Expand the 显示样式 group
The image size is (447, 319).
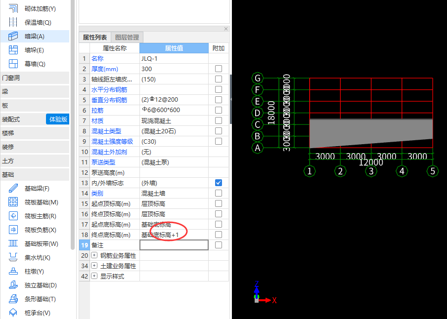94,276
